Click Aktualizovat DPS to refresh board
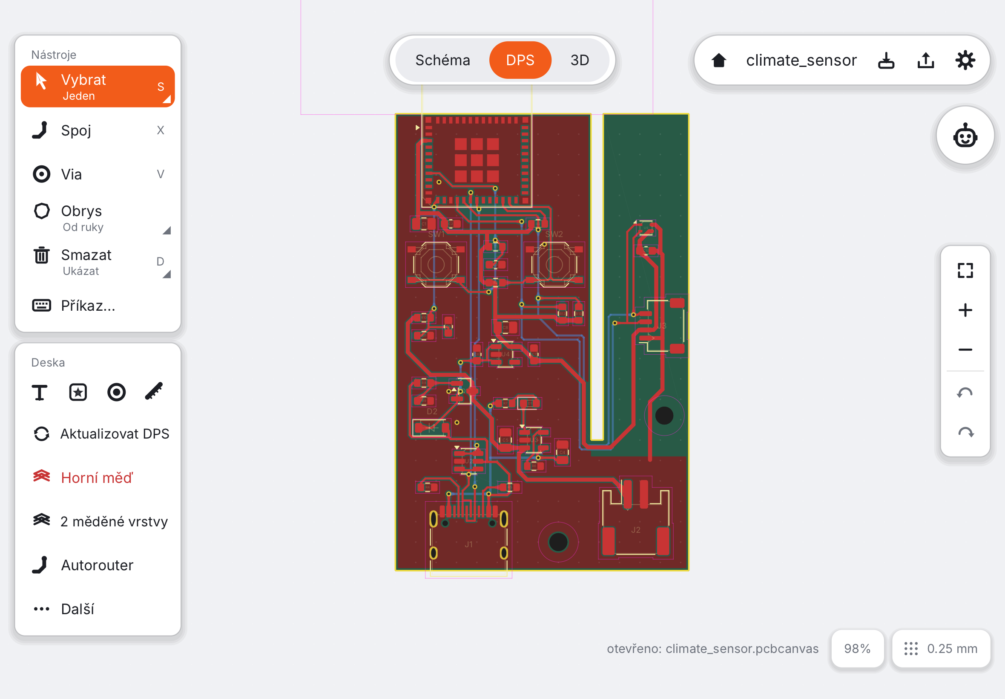 click(x=98, y=434)
